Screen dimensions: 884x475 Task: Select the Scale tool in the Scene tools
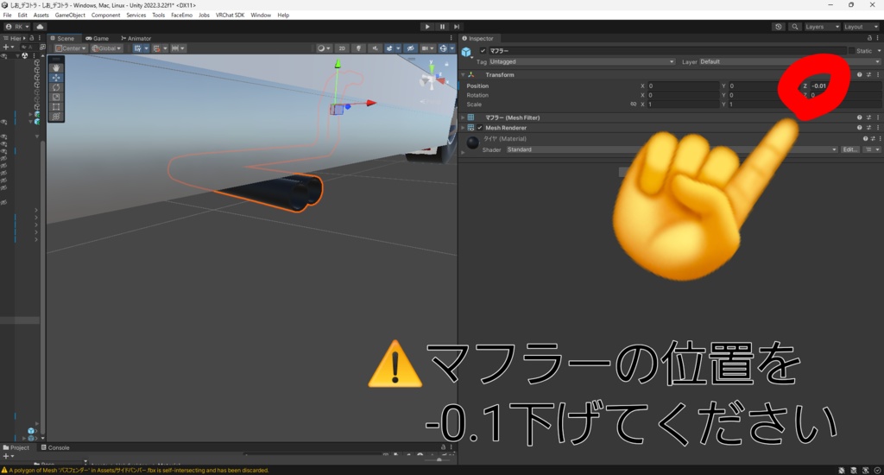click(x=56, y=97)
